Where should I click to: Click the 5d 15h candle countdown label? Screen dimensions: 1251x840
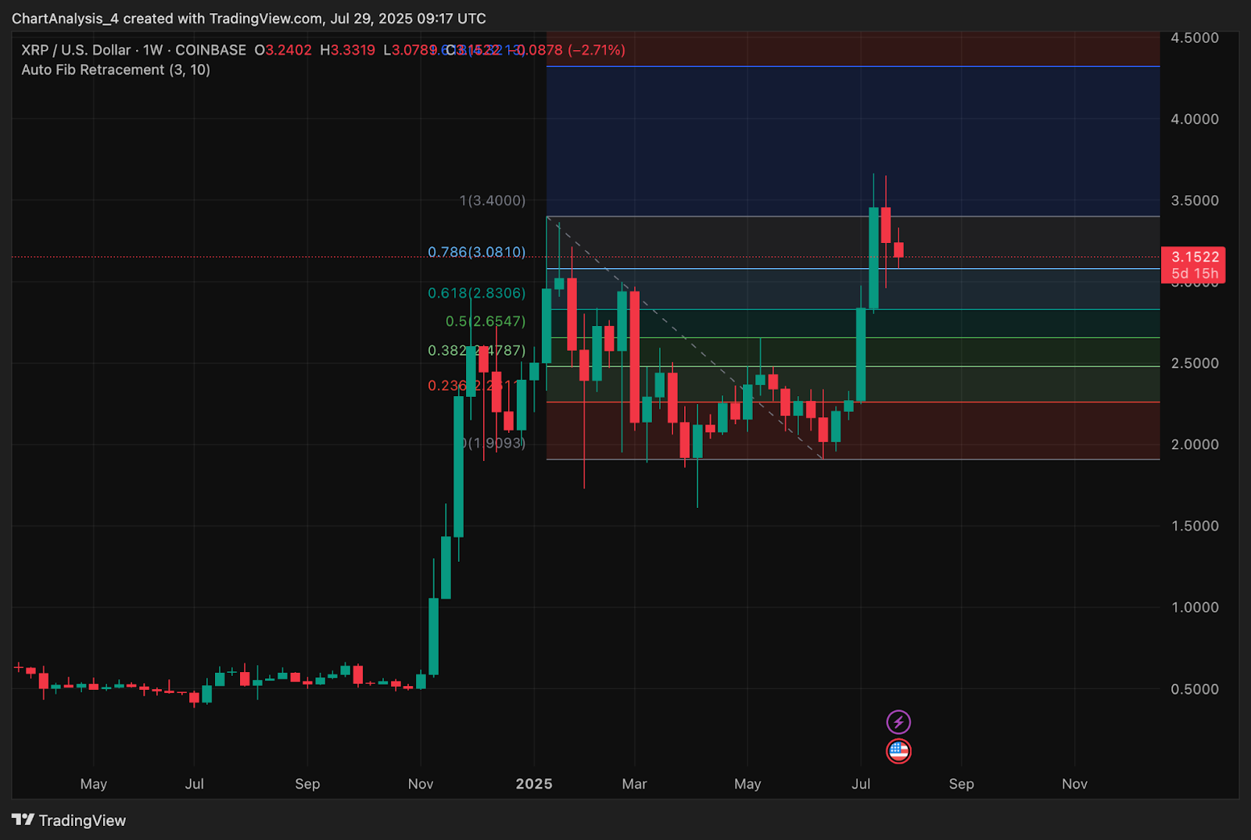click(1194, 273)
